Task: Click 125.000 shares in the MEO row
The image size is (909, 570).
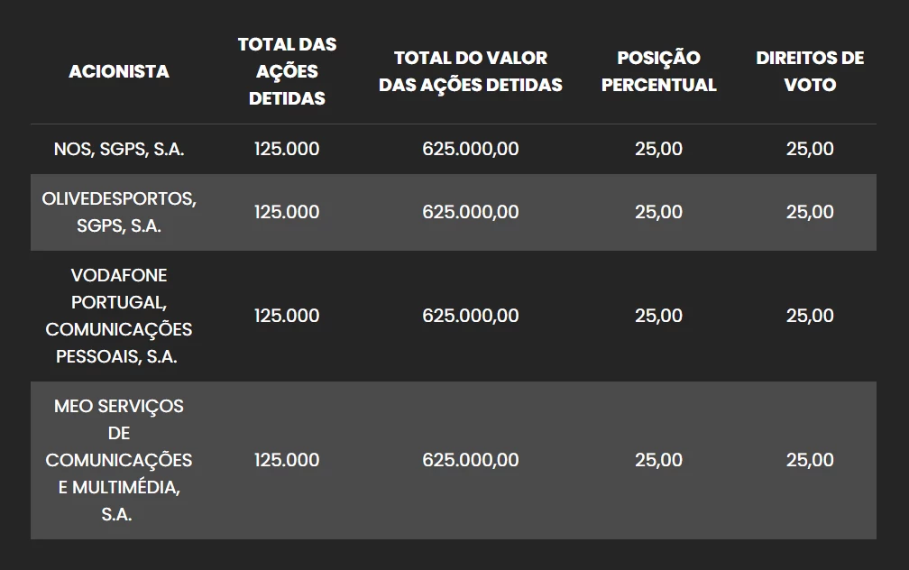Action: click(287, 460)
